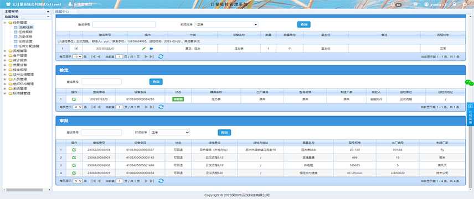
Task: Click 查询 button in 审批 panel
Action: pyautogui.click(x=224, y=132)
